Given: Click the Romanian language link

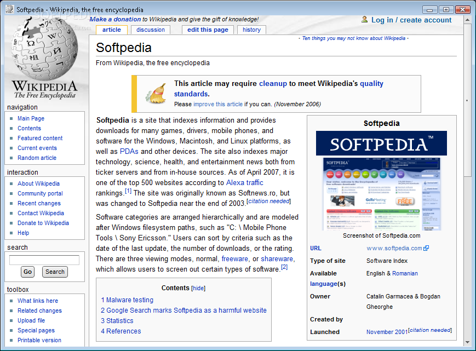Looking at the screenshot, I should point(405,273).
